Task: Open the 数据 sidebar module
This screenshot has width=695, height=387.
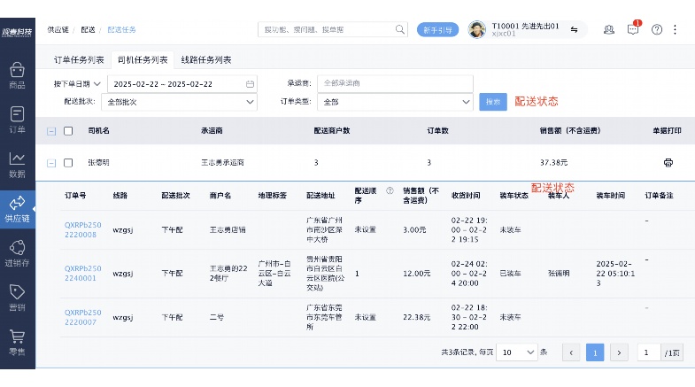Action: coord(17,165)
